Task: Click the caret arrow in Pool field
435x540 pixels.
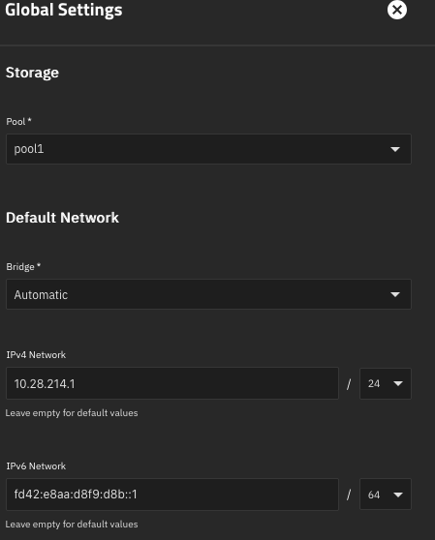Action: tap(395, 149)
